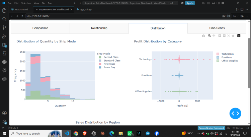Screen dimensions: 251x137
Task: Show hidden system tray icons
Action: click(199, 133)
